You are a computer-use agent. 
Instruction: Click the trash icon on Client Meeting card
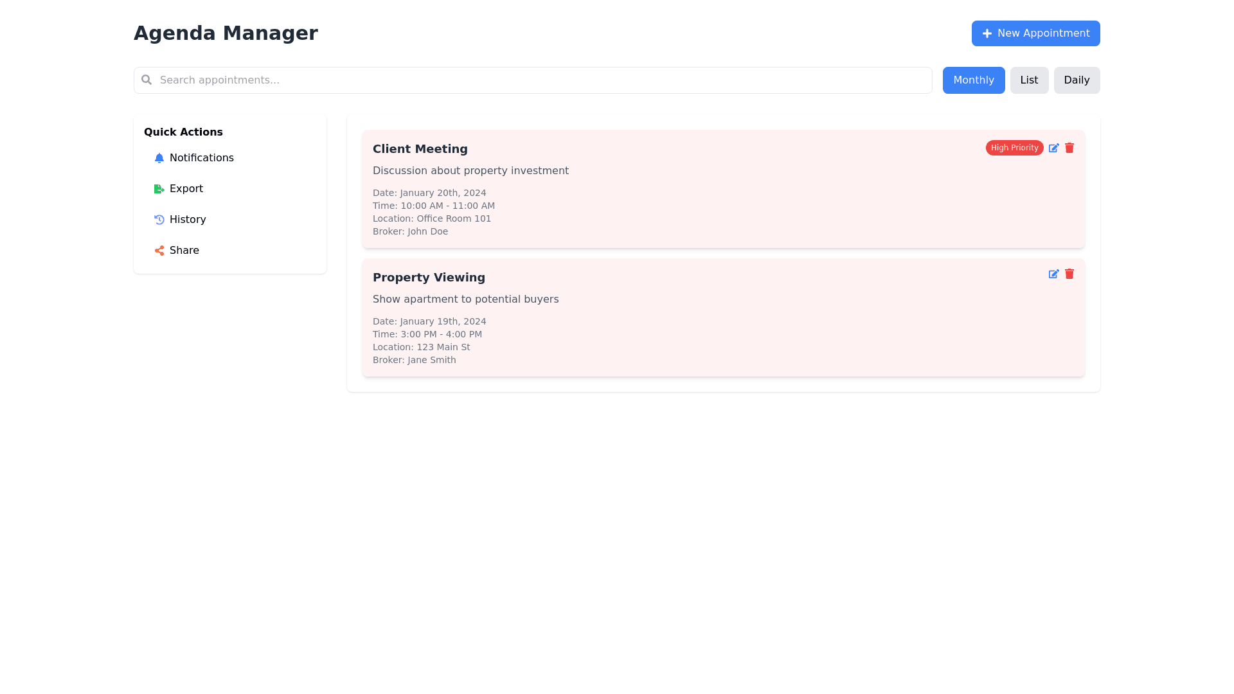1069,148
